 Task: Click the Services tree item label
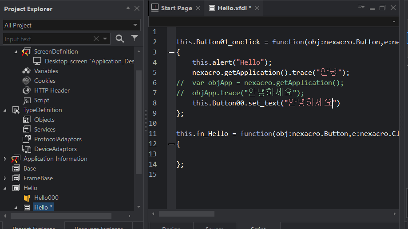point(45,129)
